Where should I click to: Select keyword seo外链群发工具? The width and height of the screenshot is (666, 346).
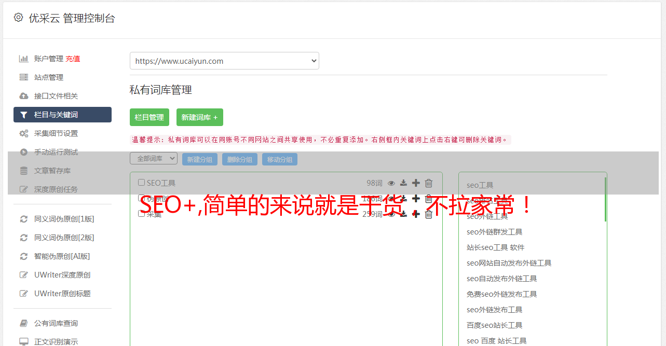click(x=495, y=232)
